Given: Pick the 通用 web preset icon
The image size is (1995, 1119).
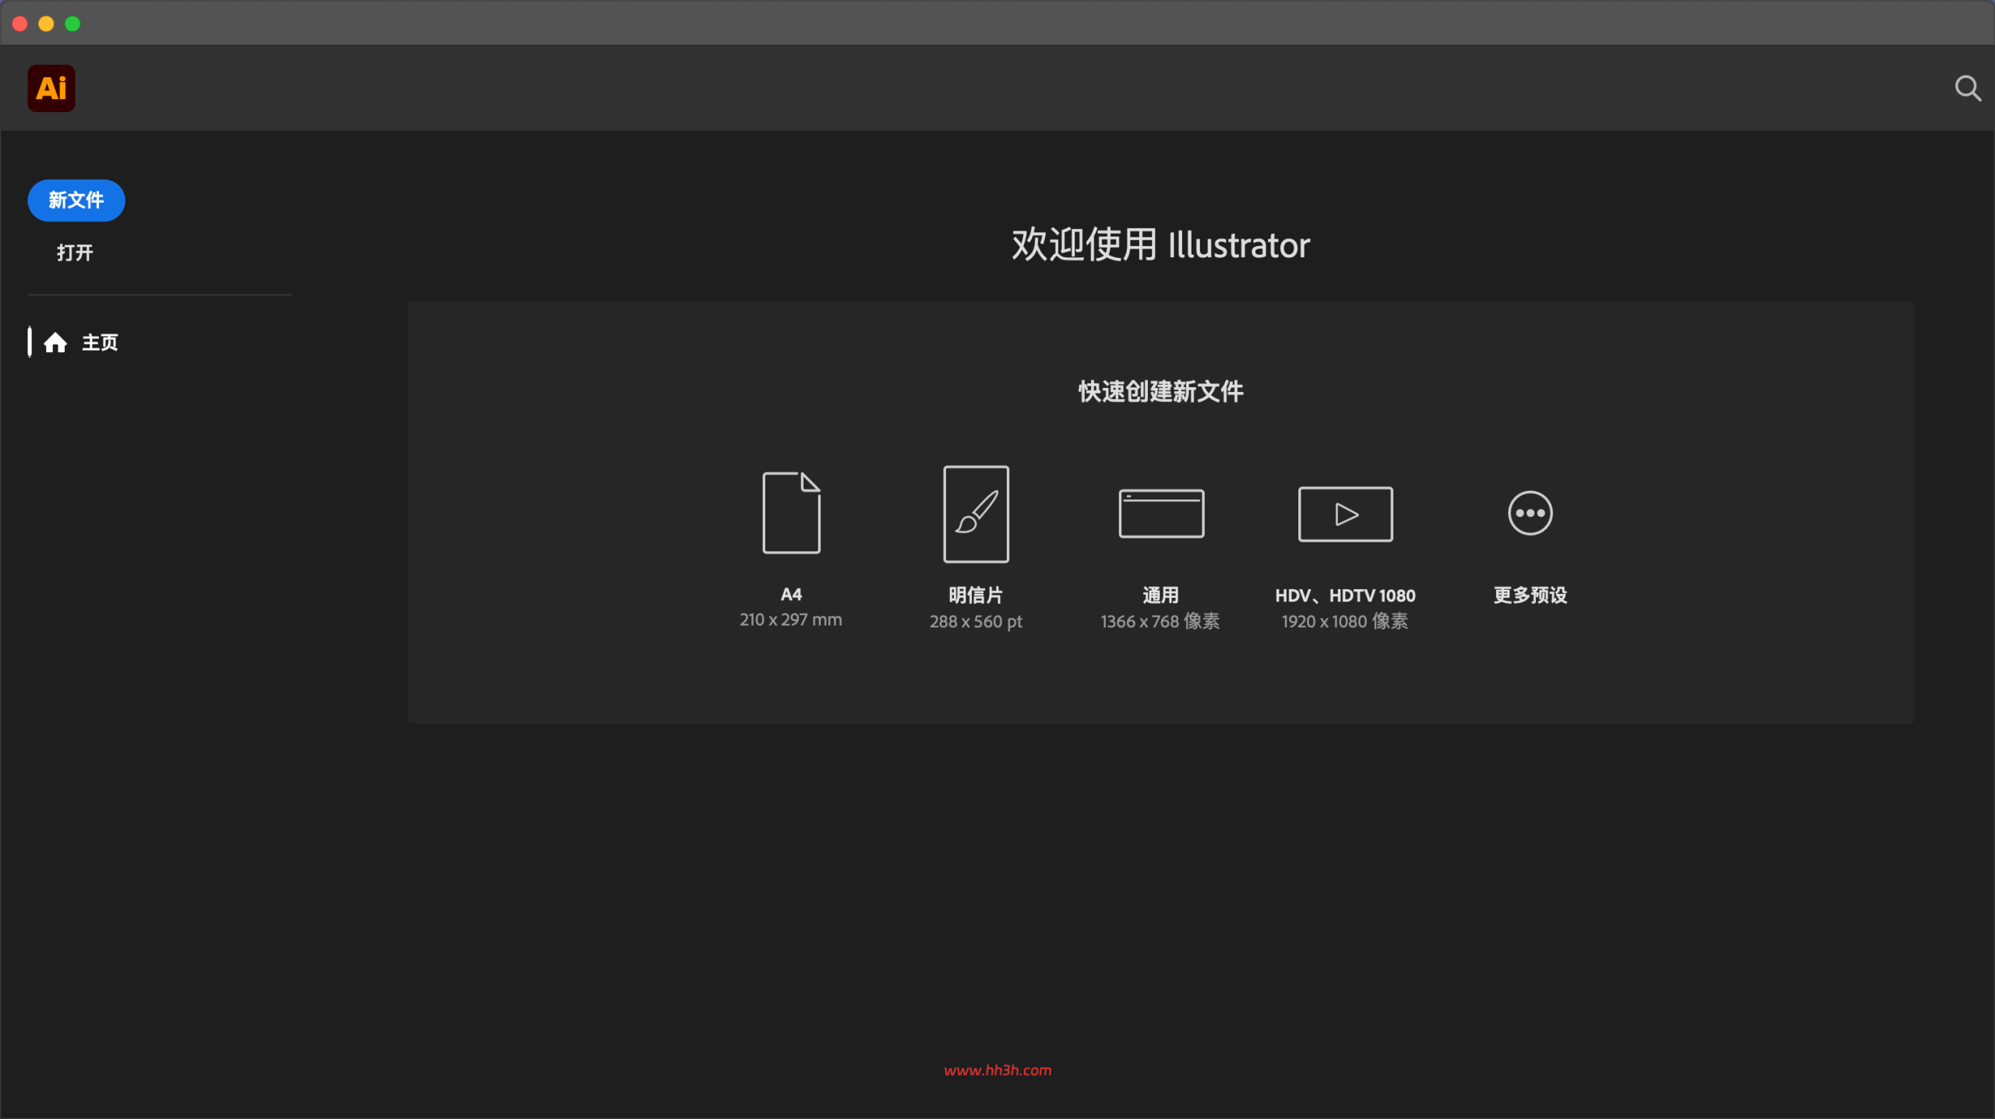Looking at the screenshot, I should pyautogui.click(x=1161, y=514).
